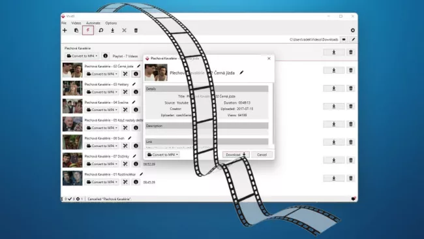The width and height of the screenshot is (424, 239).
Task: Open the Automate menu
Action: click(x=93, y=23)
